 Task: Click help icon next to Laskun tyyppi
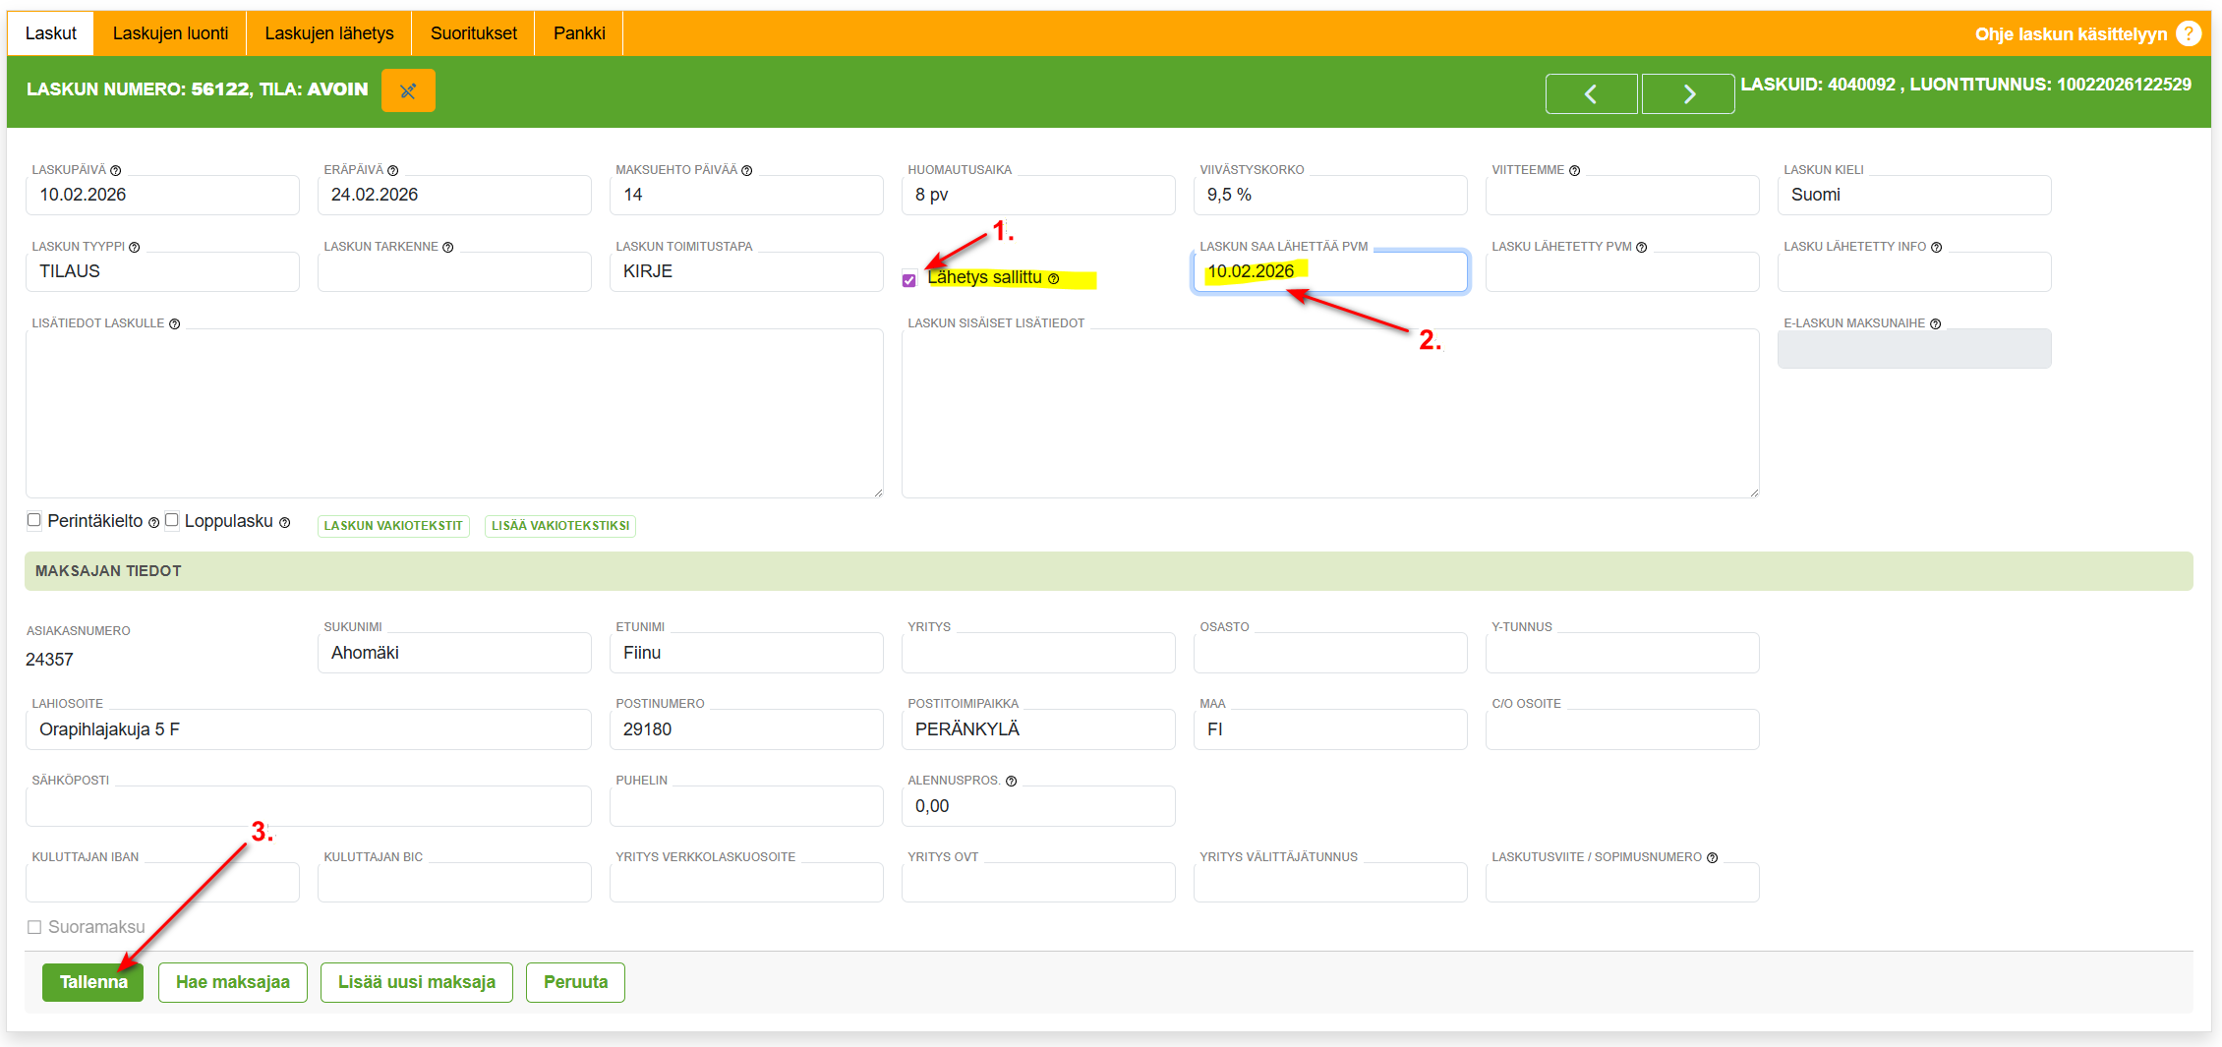[x=135, y=248]
